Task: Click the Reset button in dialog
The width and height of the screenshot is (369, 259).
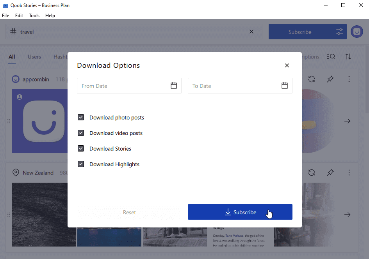Action: pos(129,212)
